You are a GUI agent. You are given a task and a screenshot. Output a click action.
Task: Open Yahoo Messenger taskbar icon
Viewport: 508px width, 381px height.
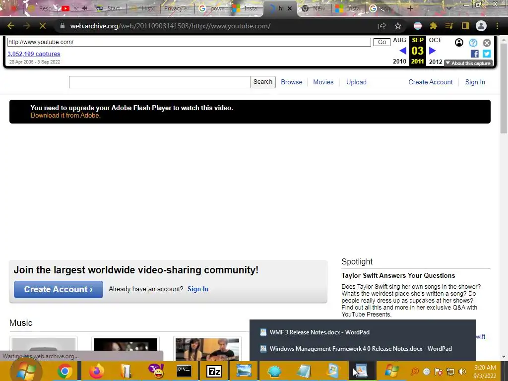156,371
